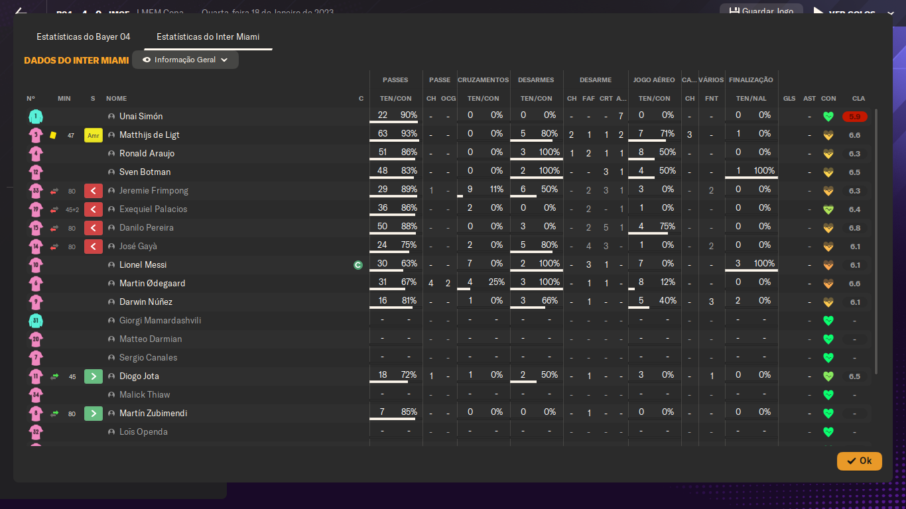906x509 pixels.
Task: Open Matthijs de Ligt's player name
Action: pyautogui.click(x=149, y=135)
